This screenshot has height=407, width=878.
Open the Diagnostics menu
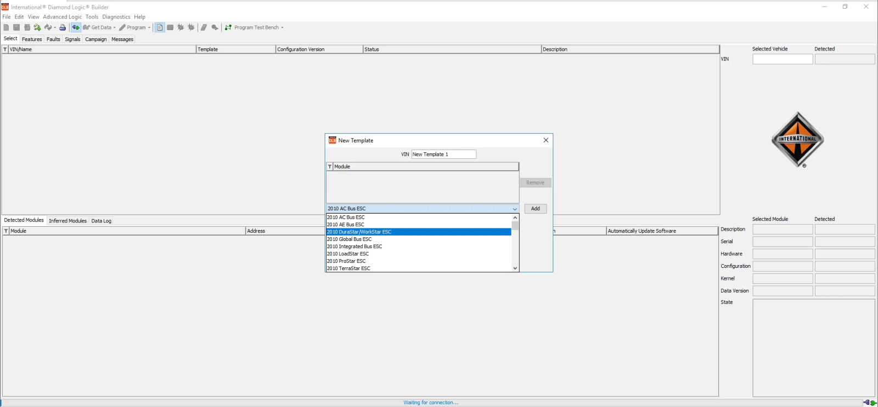point(116,17)
